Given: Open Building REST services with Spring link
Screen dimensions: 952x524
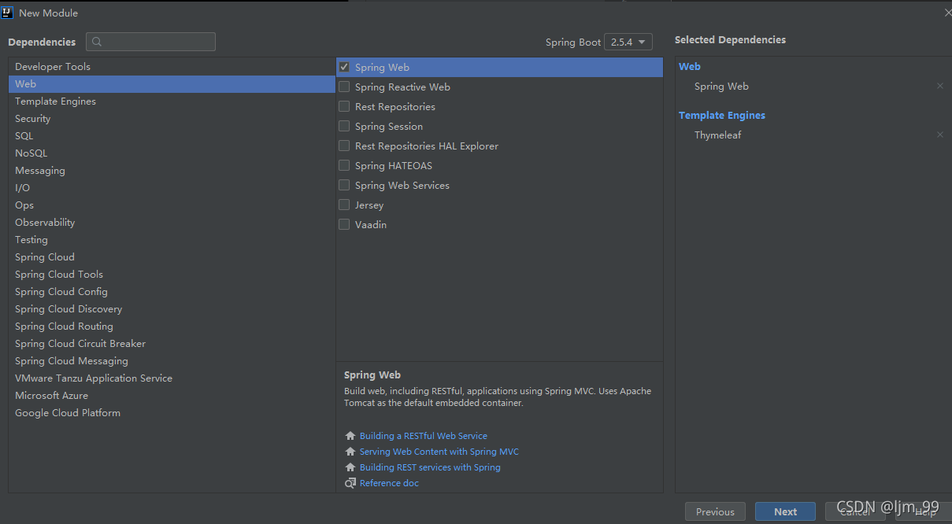Looking at the screenshot, I should coord(430,467).
